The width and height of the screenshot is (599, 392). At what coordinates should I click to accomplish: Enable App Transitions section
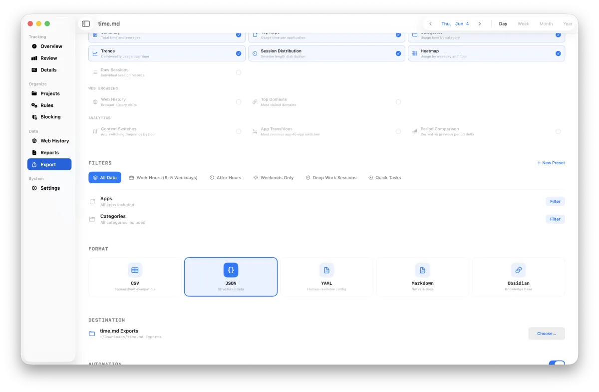(x=398, y=131)
